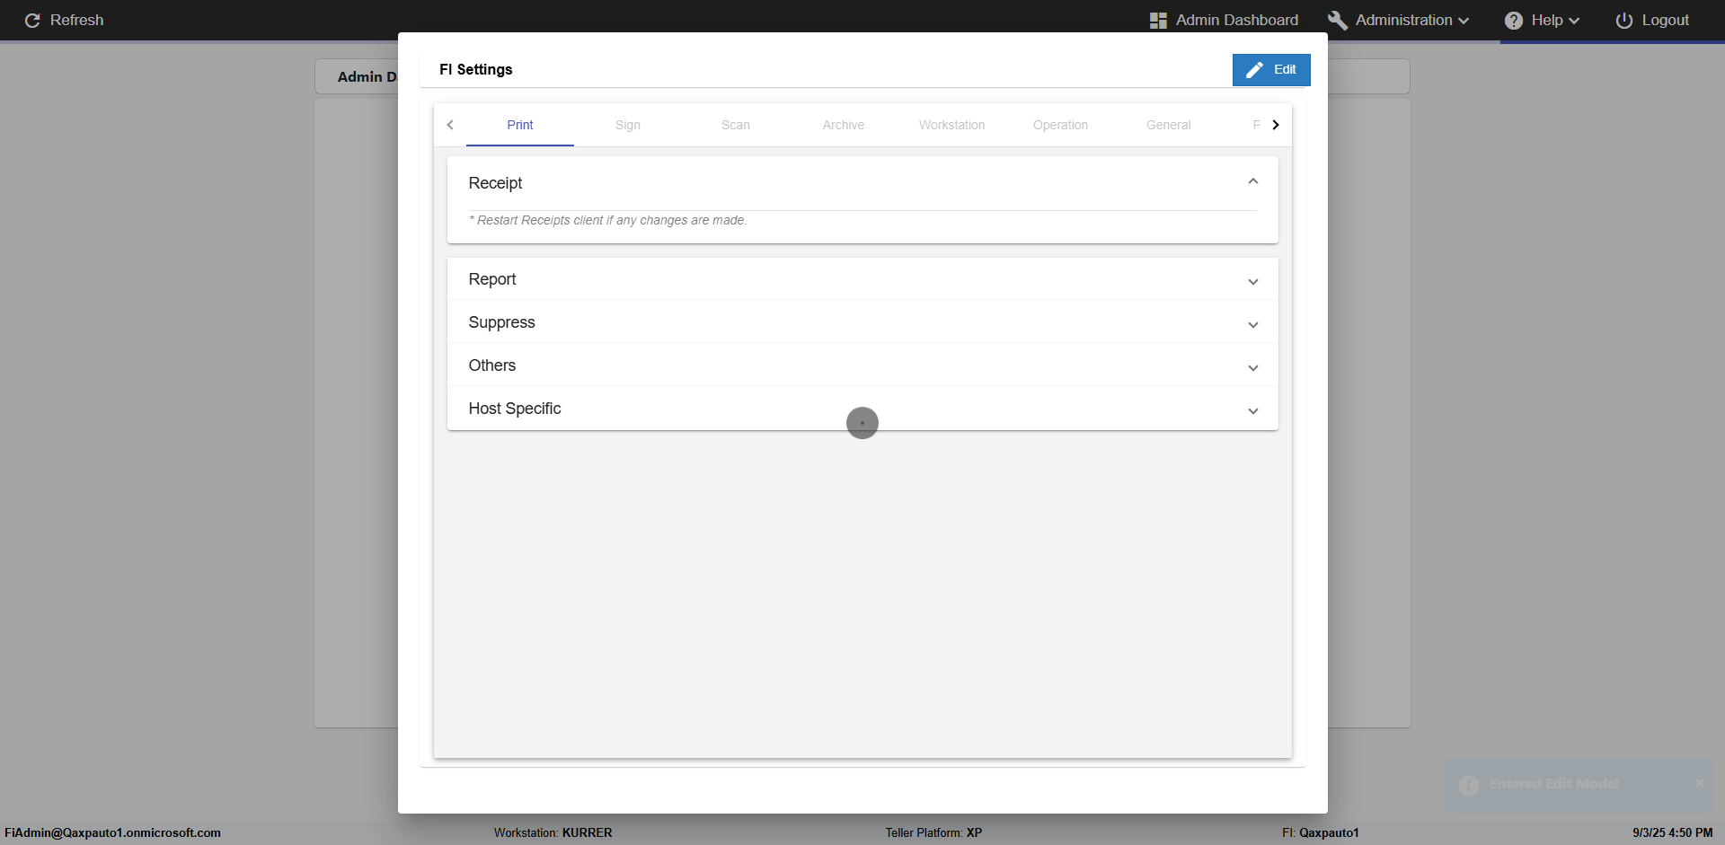This screenshot has width=1725, height=845.
Task: Click the info icon in the notification
Action: (1469, 786)
